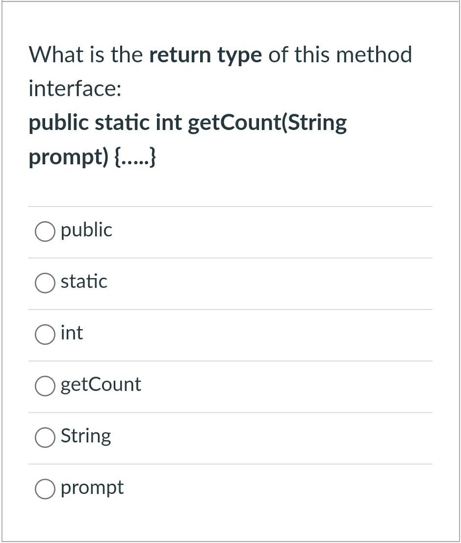The height and width of the screenshot is (543, 461).
Task: Click the 'public' answer label
Action: (86, 230)
